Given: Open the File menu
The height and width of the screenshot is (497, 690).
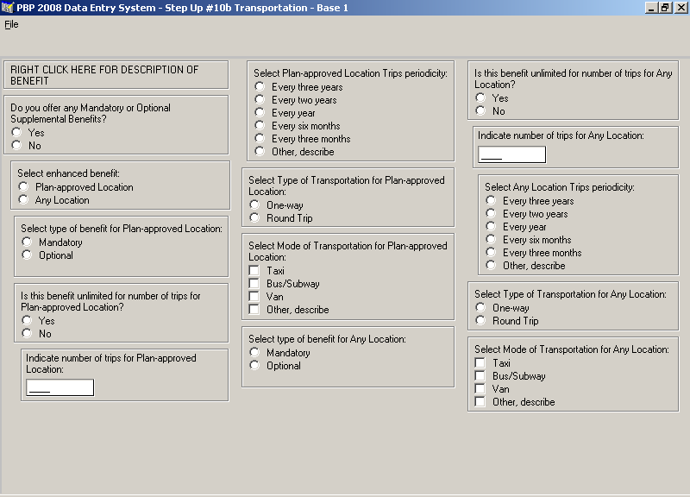Looking at the screenshot, I should (x=11, y=24).
